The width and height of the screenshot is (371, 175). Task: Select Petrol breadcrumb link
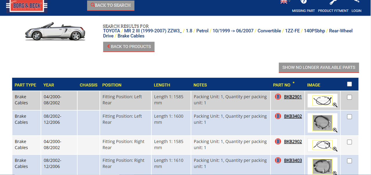pos(202,31)
